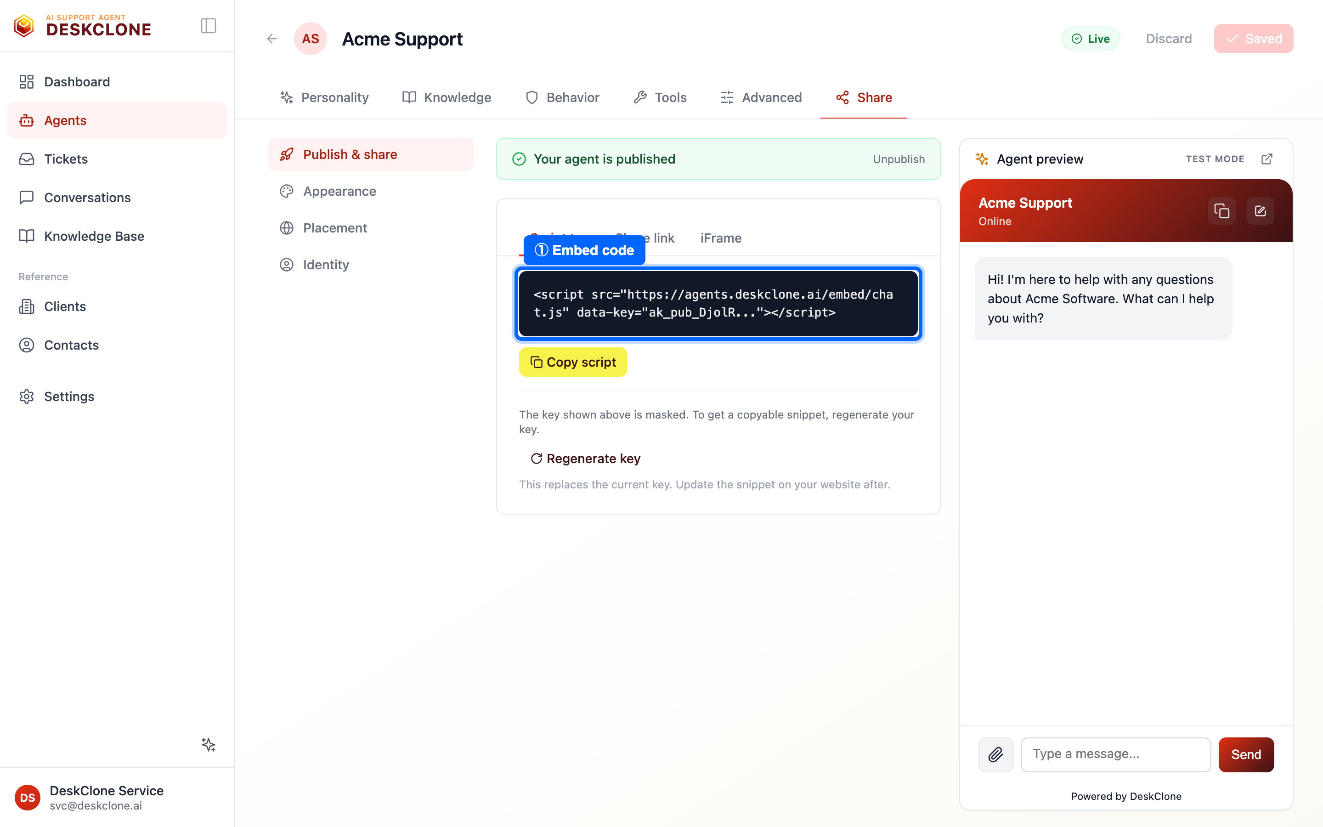The width and height of the screenshot is (1323, 827).
Task: Collapse the sidebar panel icon
Action: pyautogui.click(x=208, y=26)
